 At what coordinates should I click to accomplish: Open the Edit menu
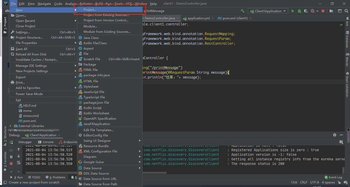(22, 4)
